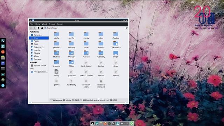Select the .cache folder icon
224x126 pixels.
(56, 34)
